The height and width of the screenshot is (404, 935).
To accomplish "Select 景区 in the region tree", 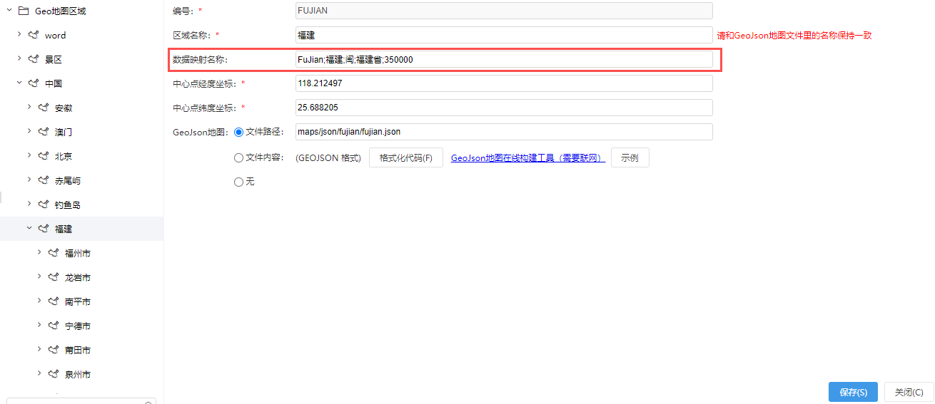I will pos(54,59).
